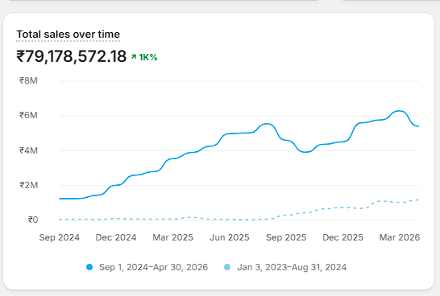This screenshot has height=296, width=440.
Task: Click the ₹8M y-axis label
Action: pyautogui.click(x=28, y=80)
